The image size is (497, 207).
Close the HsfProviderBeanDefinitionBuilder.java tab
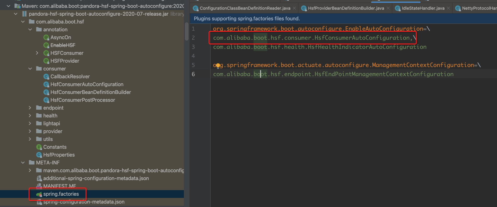click(x=388, y=8)
